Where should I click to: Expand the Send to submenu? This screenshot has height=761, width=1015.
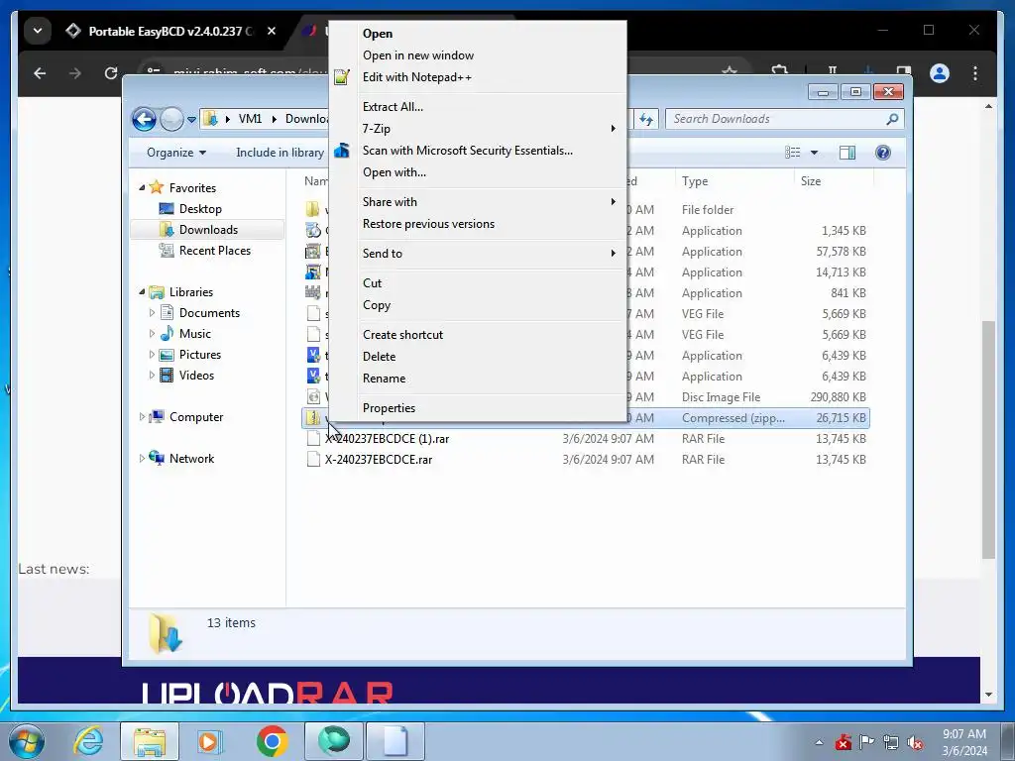478,254
